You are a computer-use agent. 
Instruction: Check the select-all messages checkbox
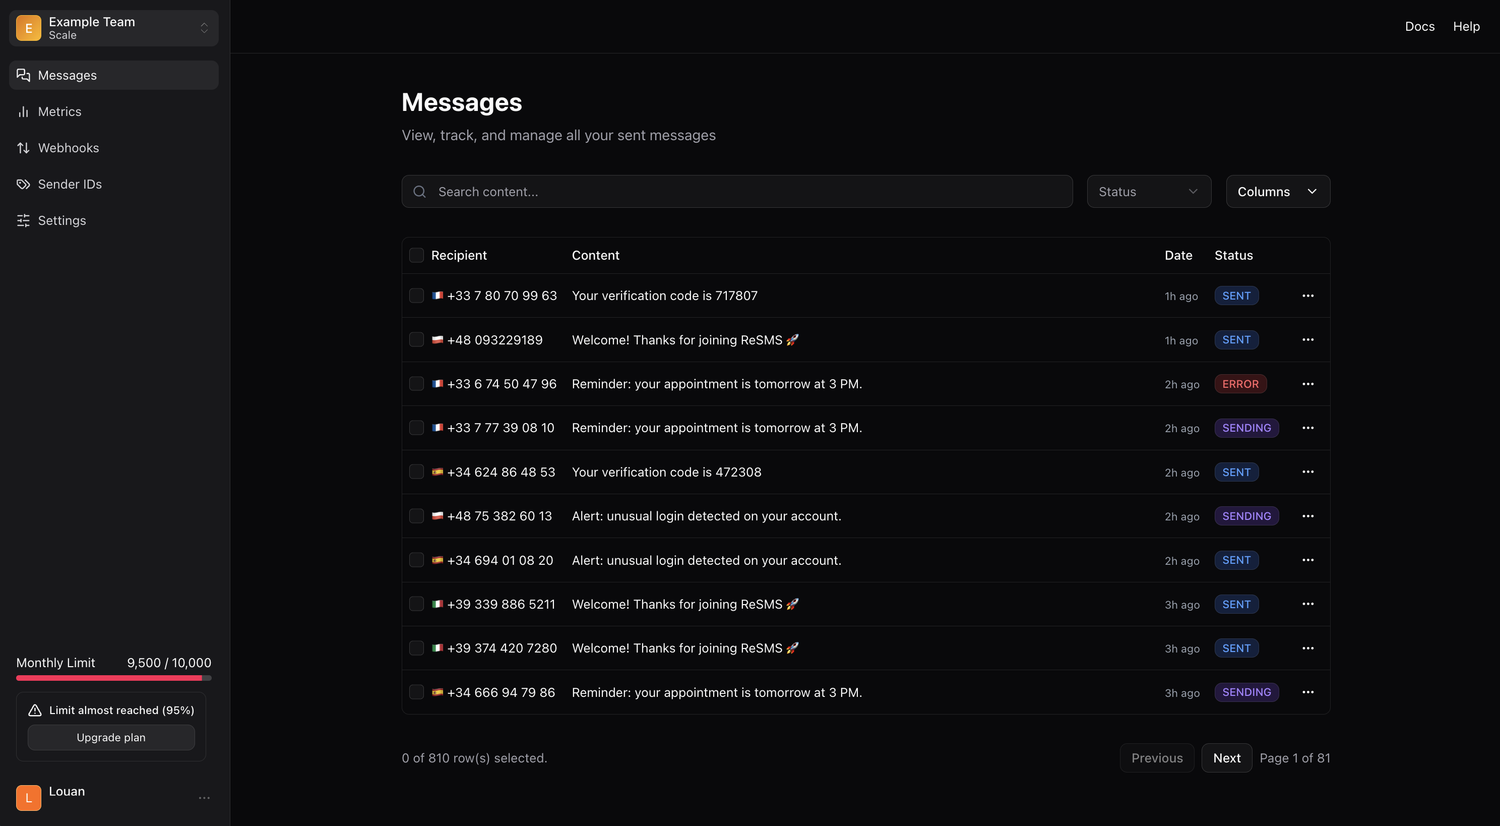[x=416, y=255]
